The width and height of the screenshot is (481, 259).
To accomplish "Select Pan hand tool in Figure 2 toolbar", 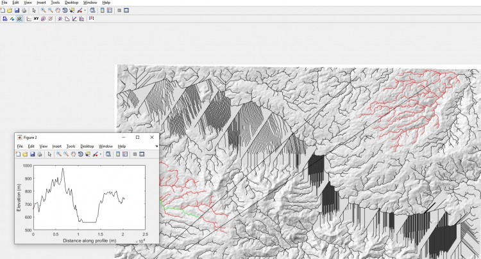I will pos(73,154).
